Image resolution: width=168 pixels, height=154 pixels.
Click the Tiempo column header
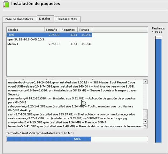[x=85, y=30]
